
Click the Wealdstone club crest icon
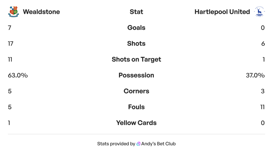click(x=14, y=12)
